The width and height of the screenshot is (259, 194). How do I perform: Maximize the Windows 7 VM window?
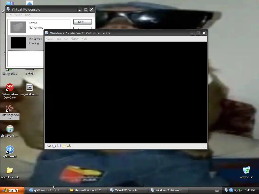click(198, 33)
